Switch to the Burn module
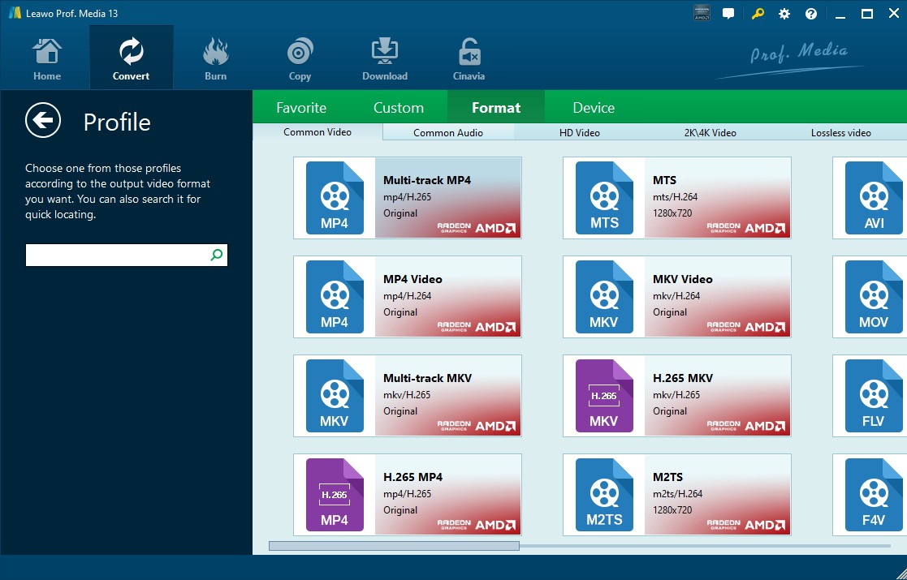 pyautogui.click(x=215, y=57)
